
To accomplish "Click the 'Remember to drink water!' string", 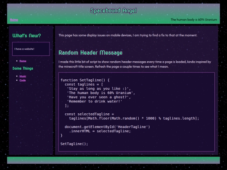I will 95,101.
